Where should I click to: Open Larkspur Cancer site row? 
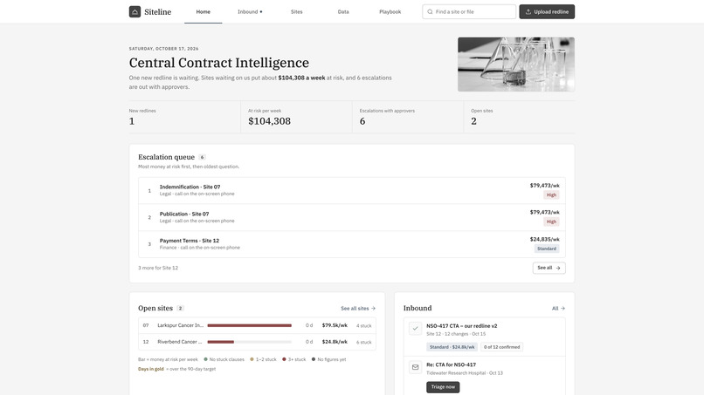coord(257,325)
